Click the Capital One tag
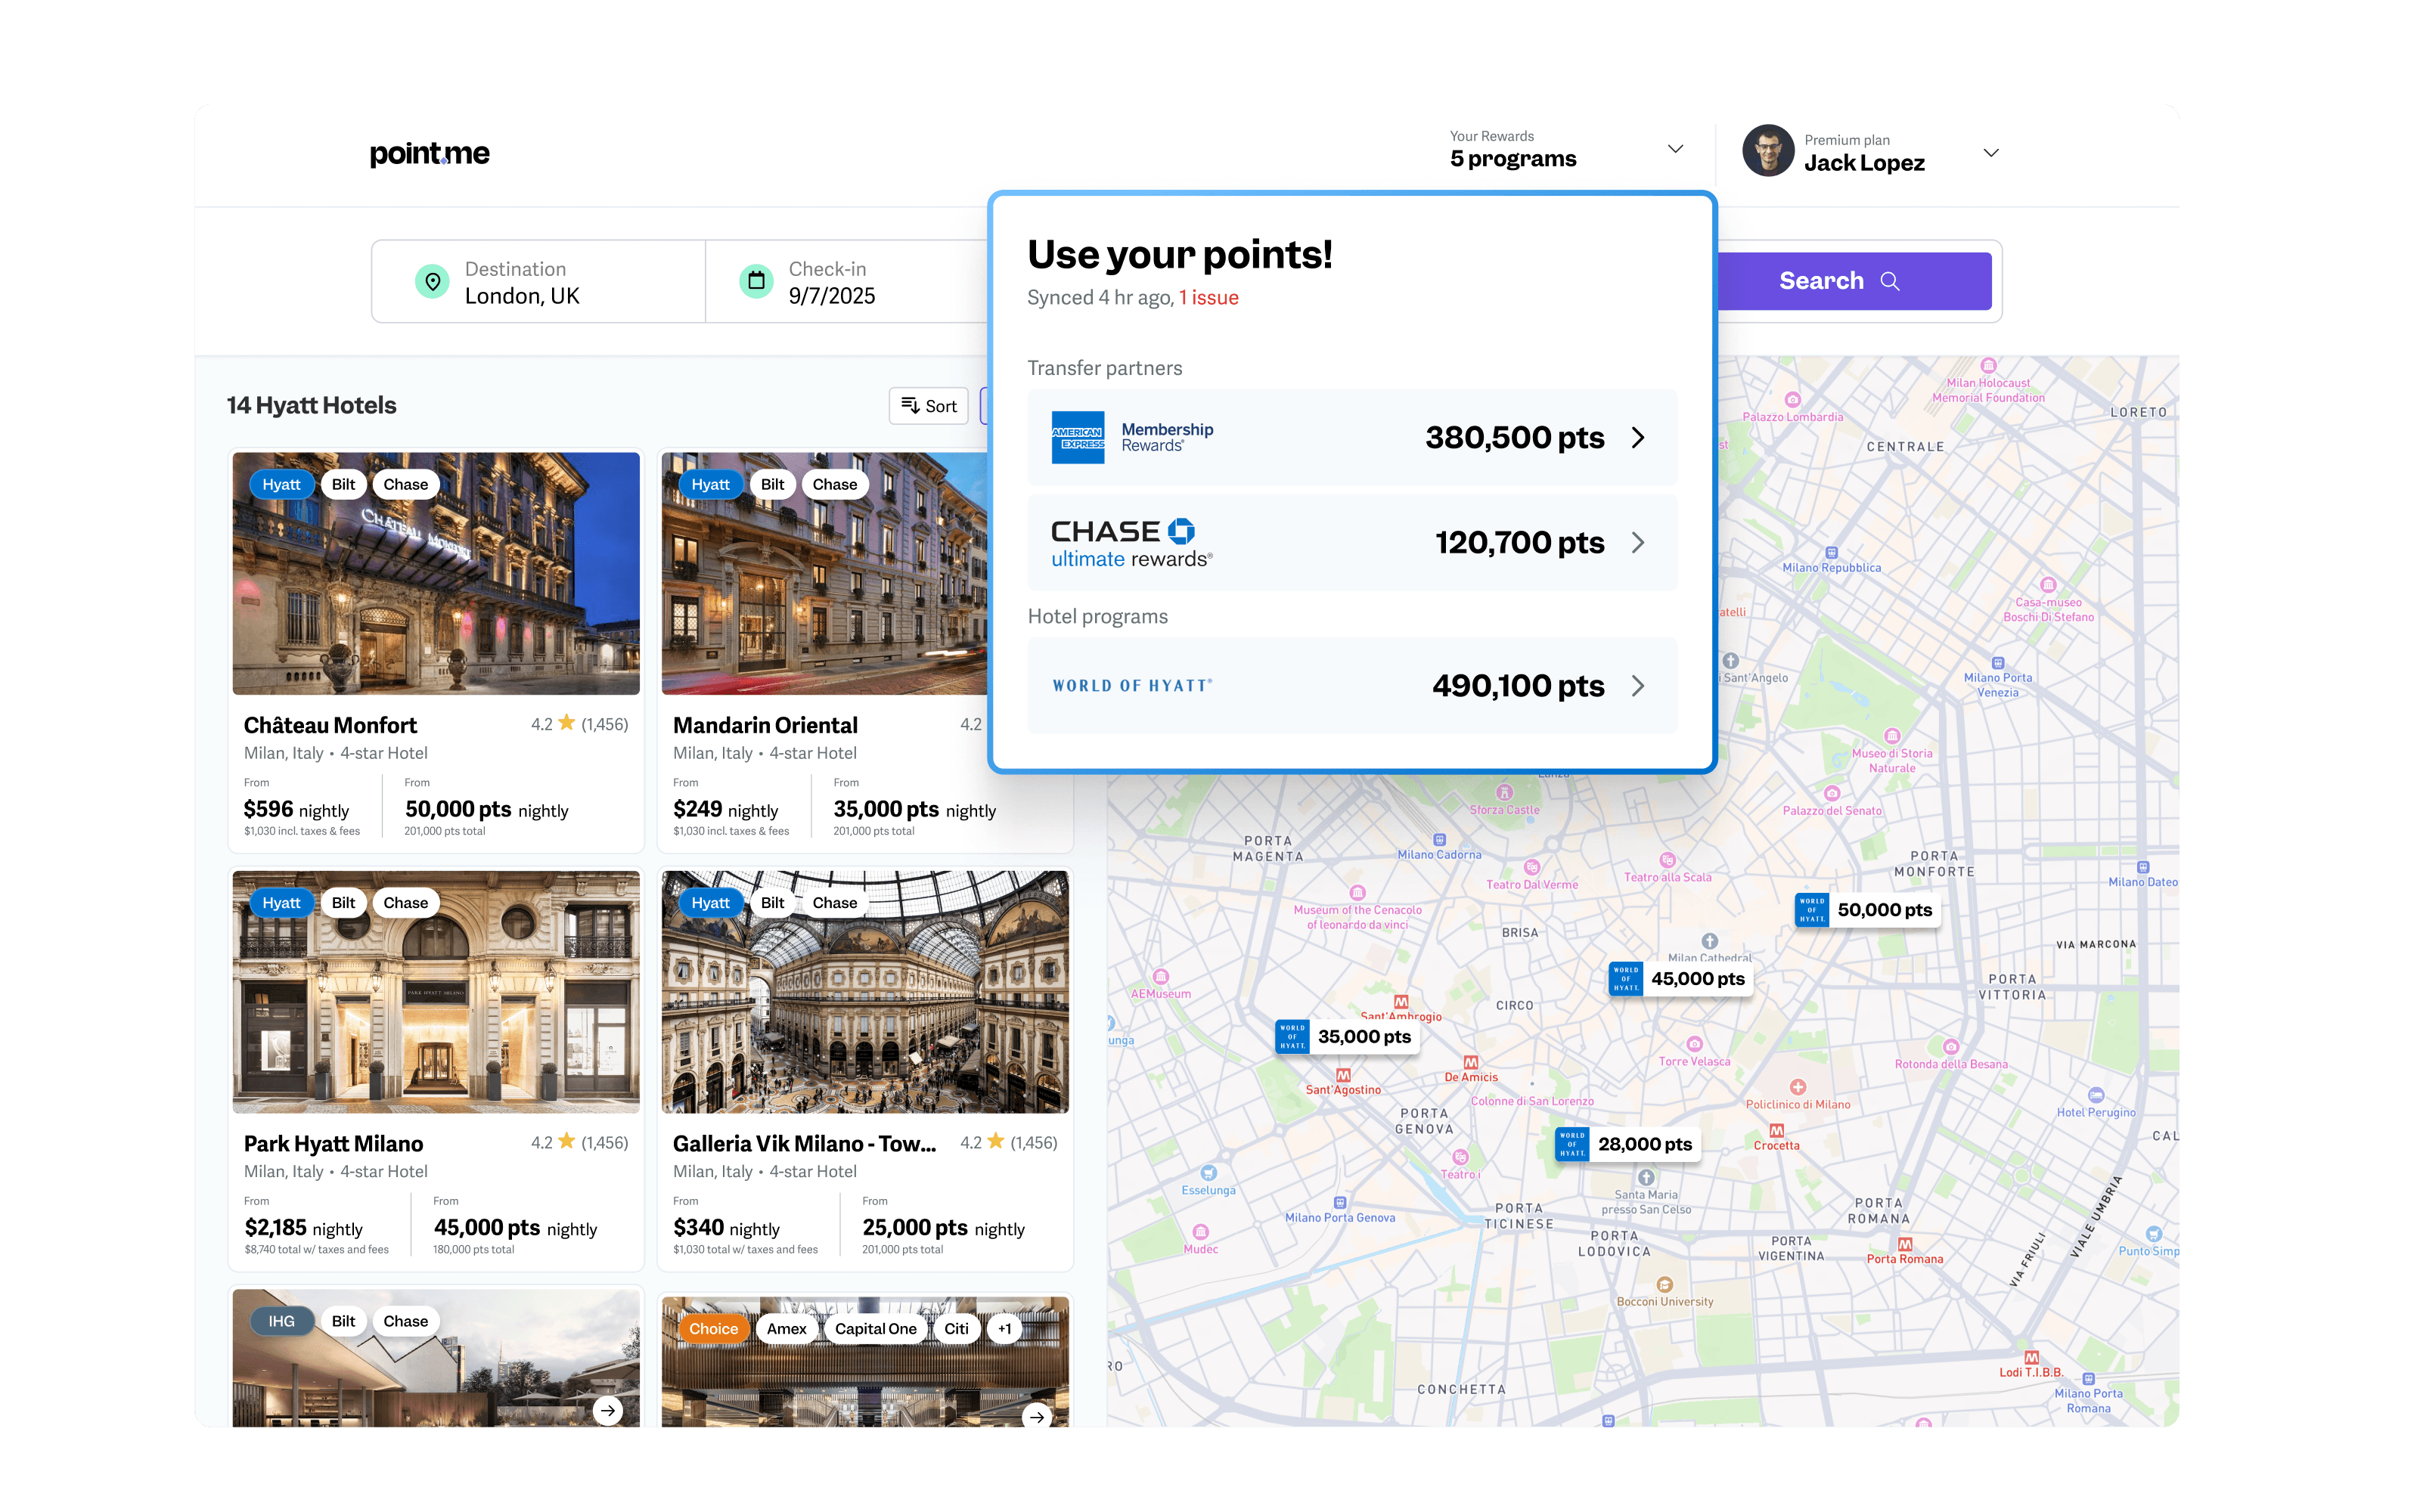The width and height of the screenshot is (2420, 1512). click(x=875, y=1328)
